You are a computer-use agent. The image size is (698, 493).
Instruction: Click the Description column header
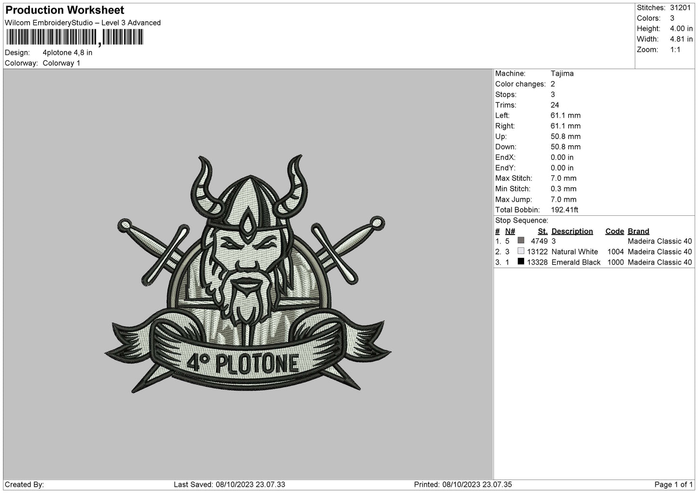click(x=572, y=231)
